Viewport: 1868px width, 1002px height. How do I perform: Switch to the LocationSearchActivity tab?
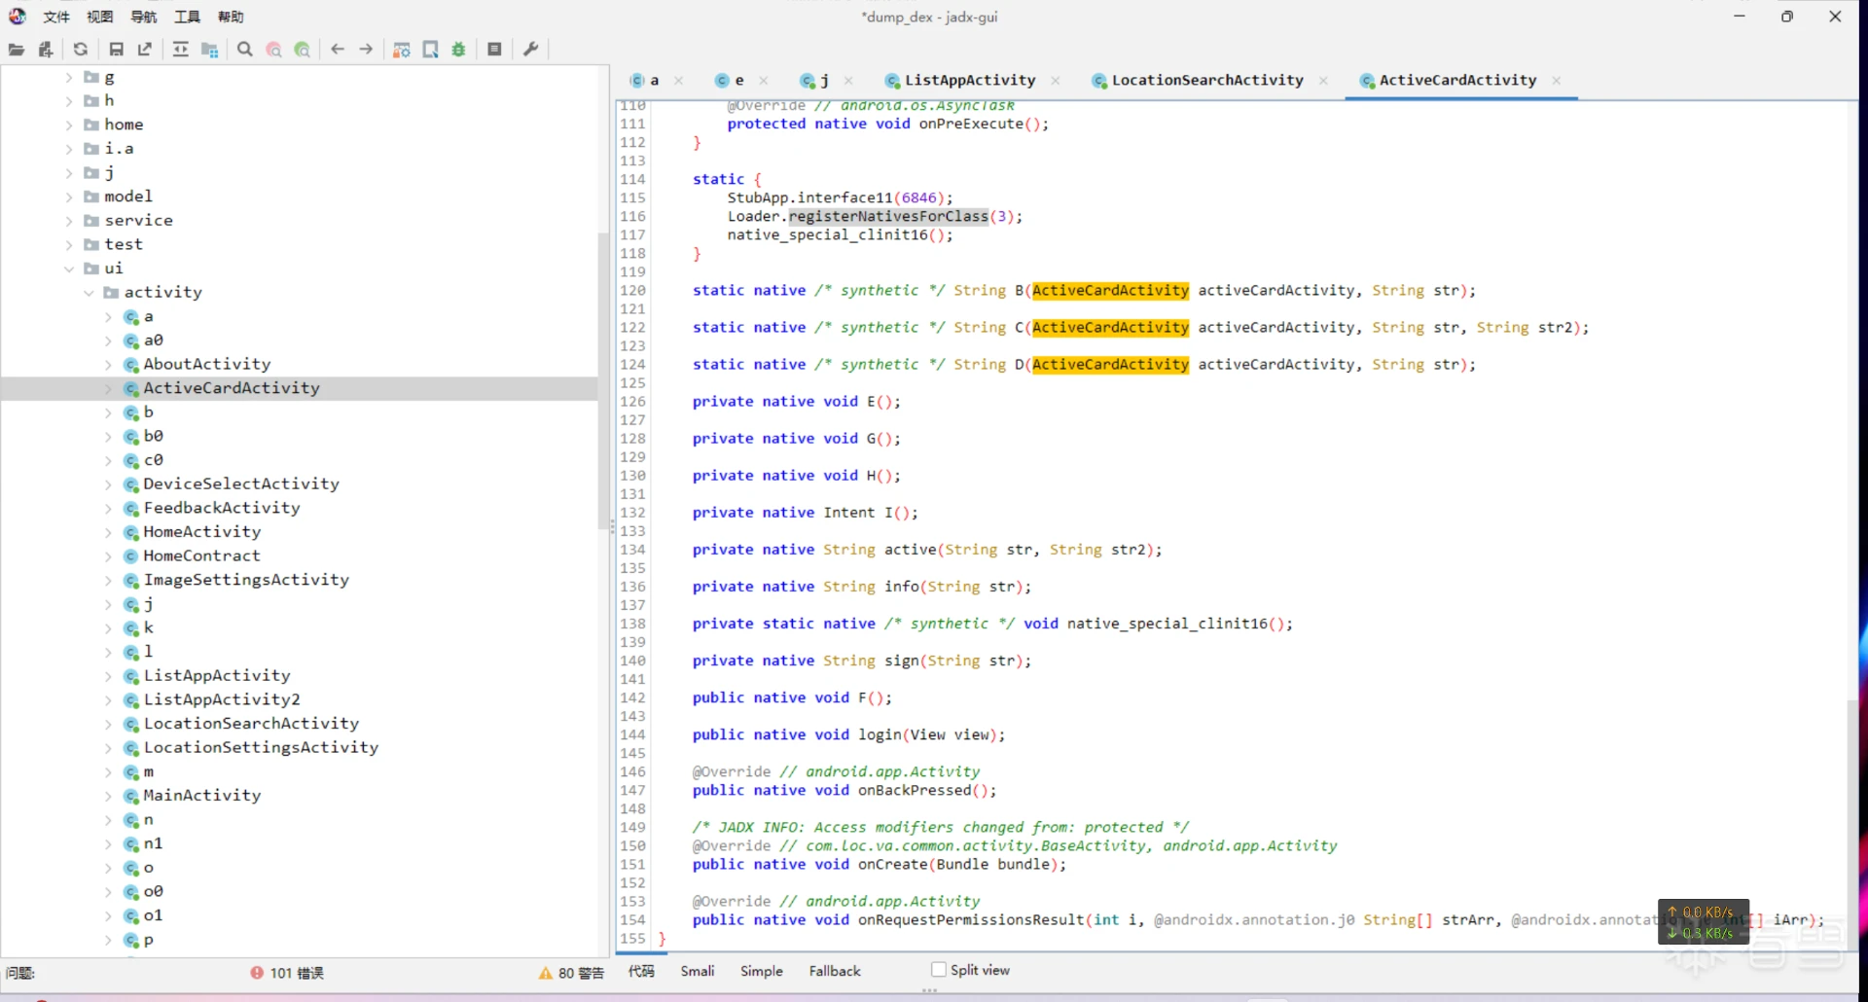click(x=1206, y=81)
